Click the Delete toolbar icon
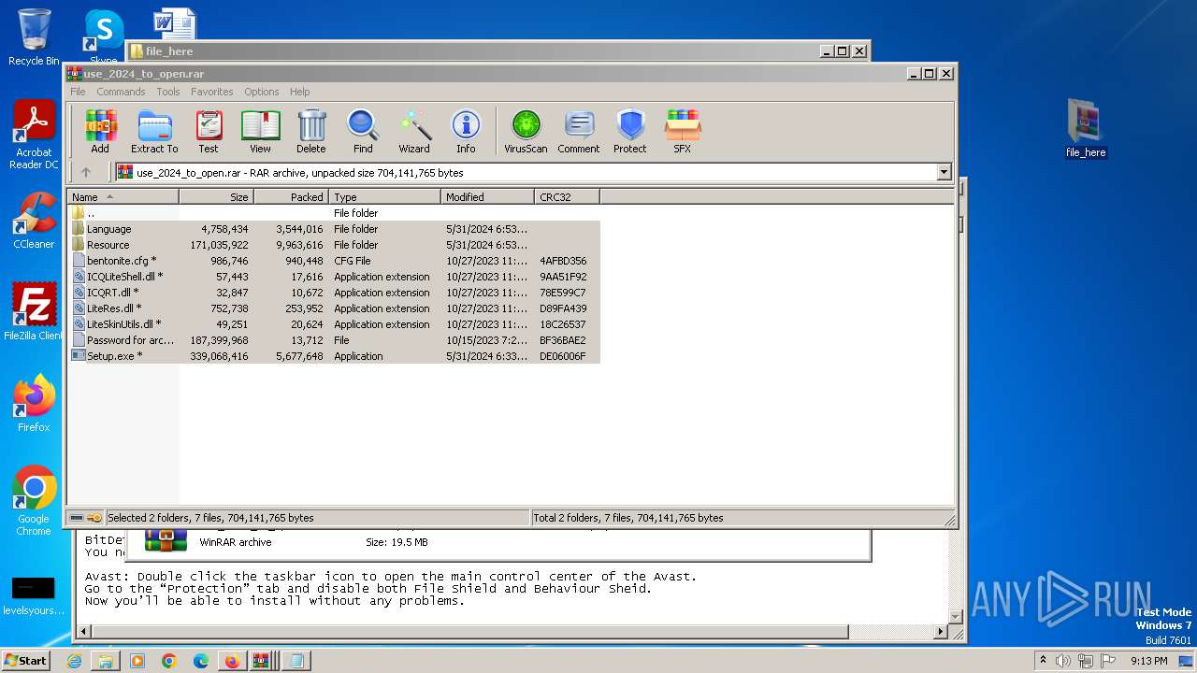 pos(311,131)
